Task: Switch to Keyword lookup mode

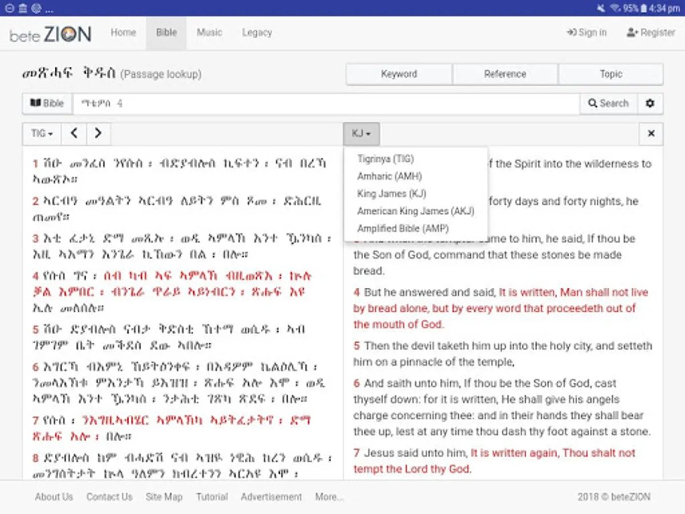Action: 398,74
